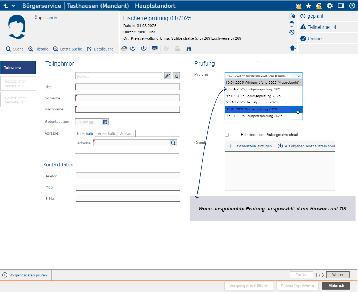Open the settings gear icon in header
The height and width of the screenshot is (292, 358).
click(330, 6)
